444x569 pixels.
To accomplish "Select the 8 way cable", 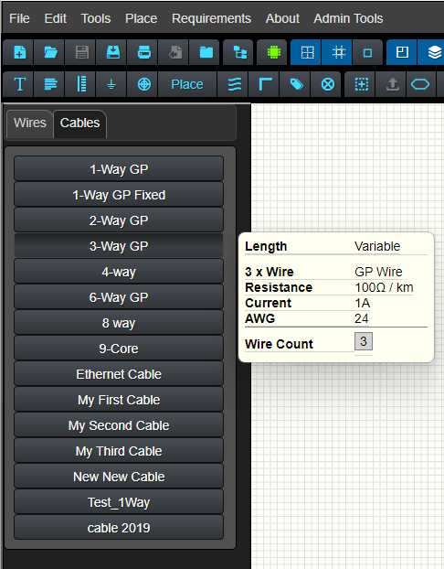I will (119, 323).
